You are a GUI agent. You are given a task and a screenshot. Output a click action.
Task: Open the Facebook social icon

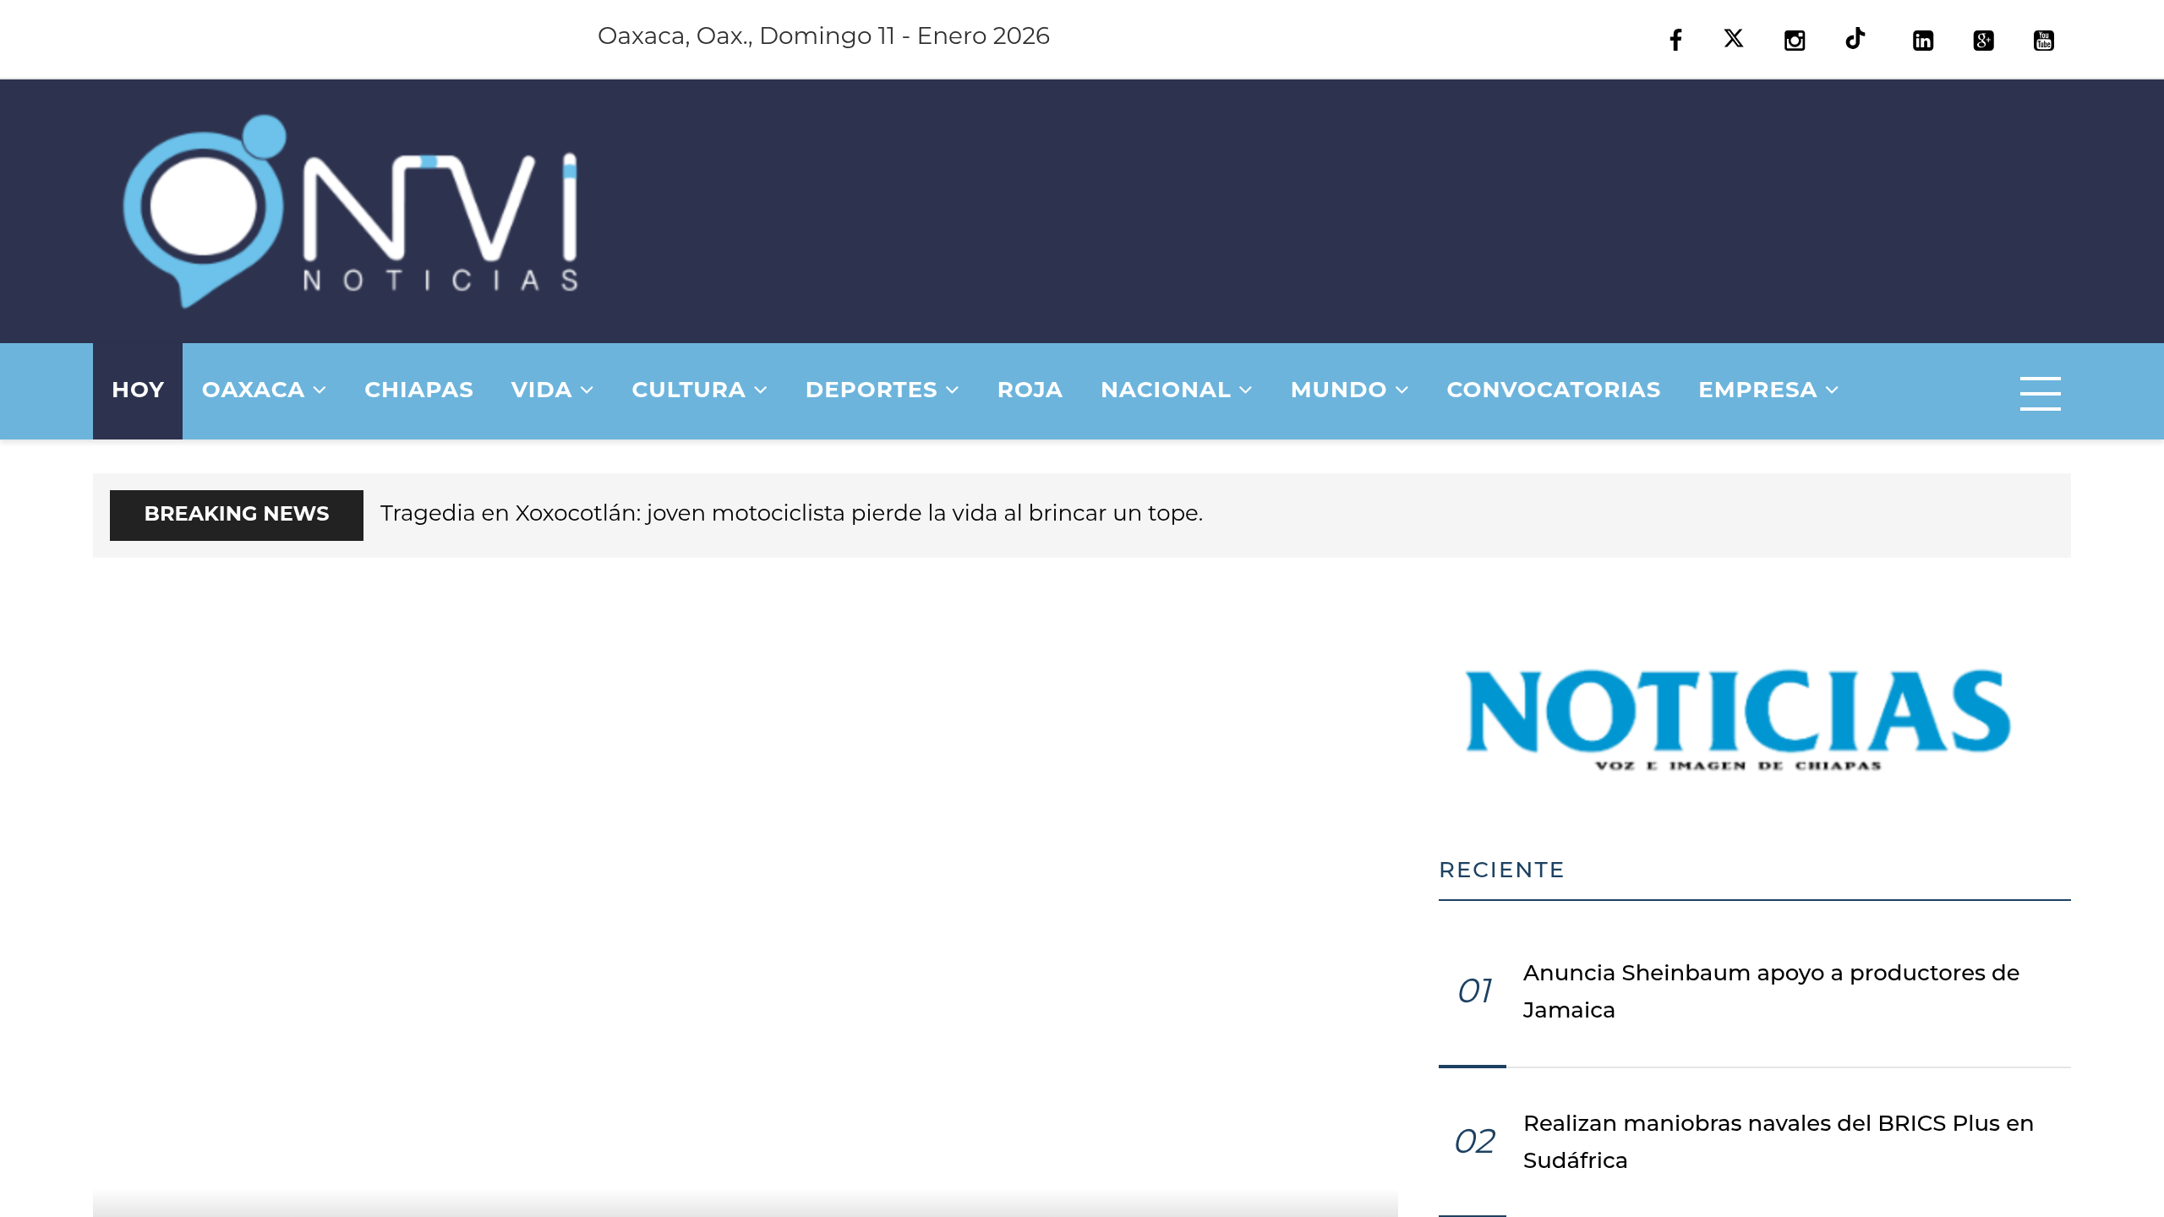coord(1675,40)
